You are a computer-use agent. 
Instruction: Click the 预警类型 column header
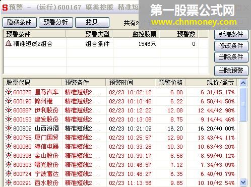tap(89, 34)
